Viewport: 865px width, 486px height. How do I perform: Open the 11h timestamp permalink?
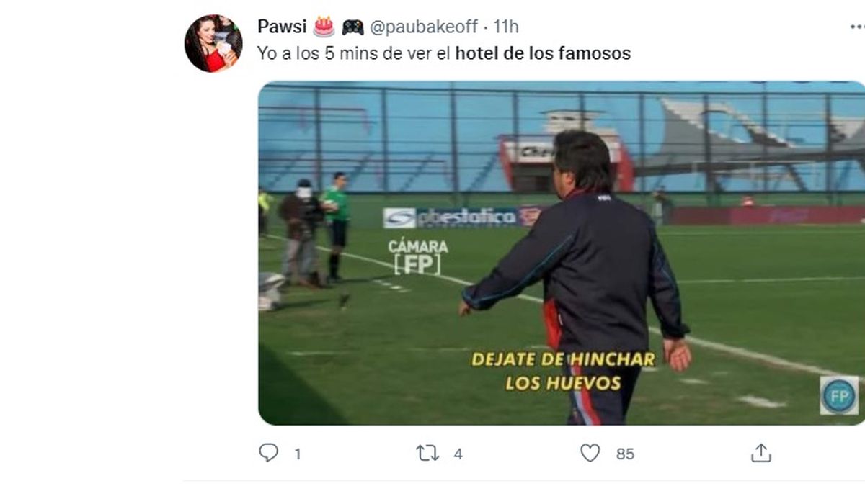[x=506, y=27]
